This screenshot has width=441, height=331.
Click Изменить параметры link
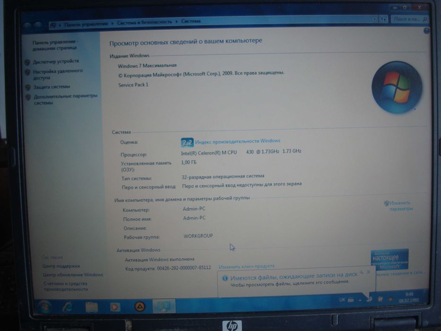401,206
